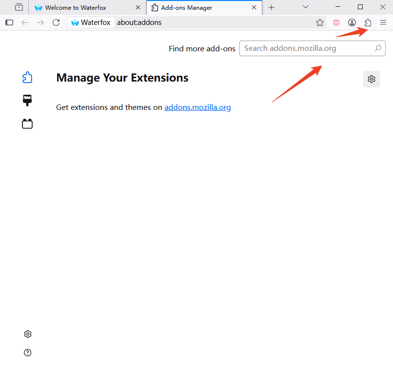The width and height of the screenshot is (393, 379).
Task: Click the red blocker extension icon
Action: [336, 22]
